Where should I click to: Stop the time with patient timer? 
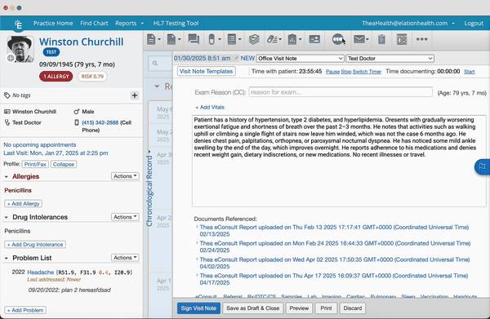tap(346, 72)
